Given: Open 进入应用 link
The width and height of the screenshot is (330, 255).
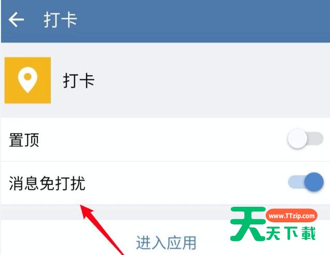Looking at the screenshot, I should pyautogui.click(x=166, y=243).
